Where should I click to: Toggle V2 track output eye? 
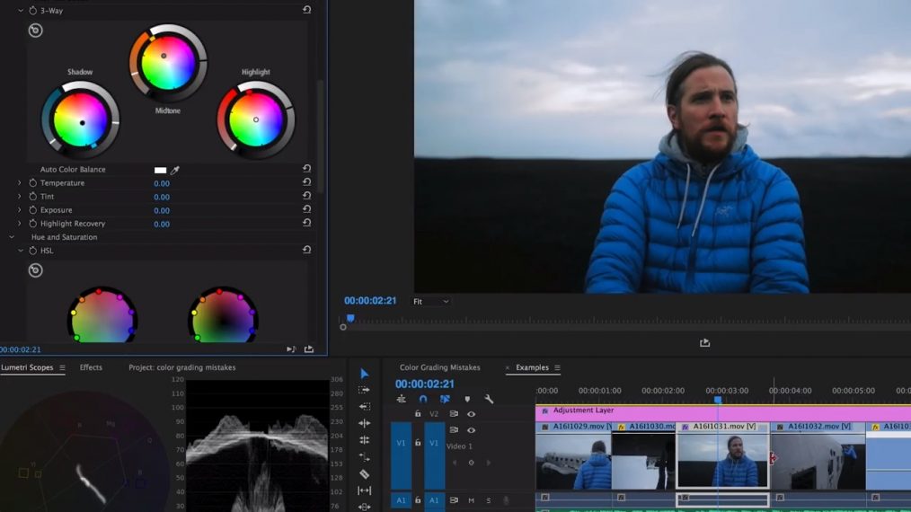pyautogui.click(x=471, y=414)
